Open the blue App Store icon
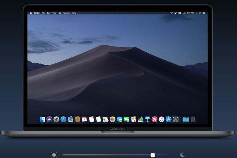Image resolution: width=237 pixels, height=158 pixels. pyautogui.click(x=168, y=119)
